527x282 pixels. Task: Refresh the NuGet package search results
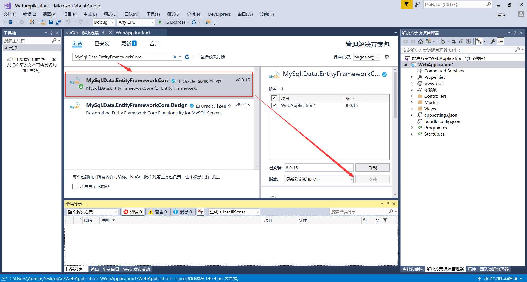click(187, 57)
